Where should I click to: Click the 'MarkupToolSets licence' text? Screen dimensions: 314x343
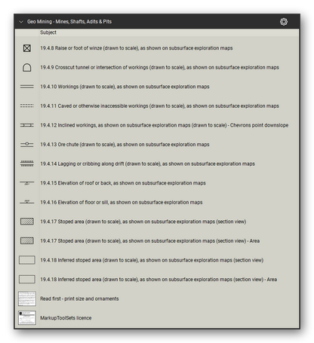[66, 318]
